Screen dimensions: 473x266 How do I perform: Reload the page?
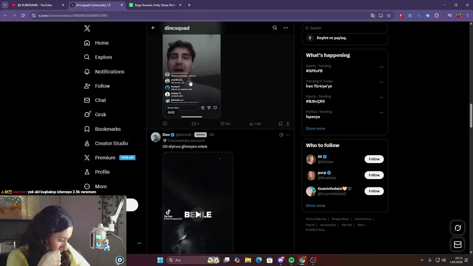click(23, 16)
